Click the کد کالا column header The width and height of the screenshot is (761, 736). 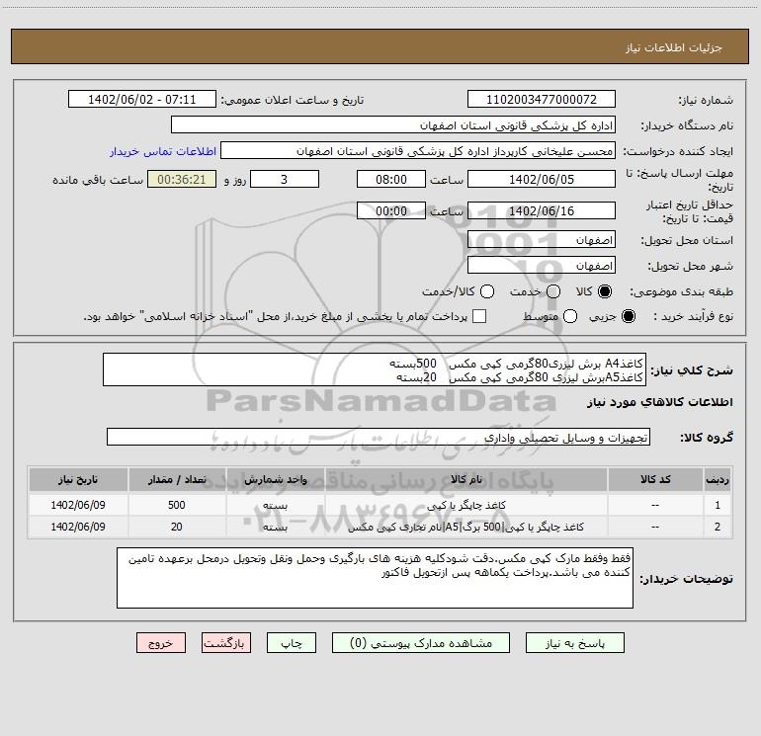coord(655,479)
